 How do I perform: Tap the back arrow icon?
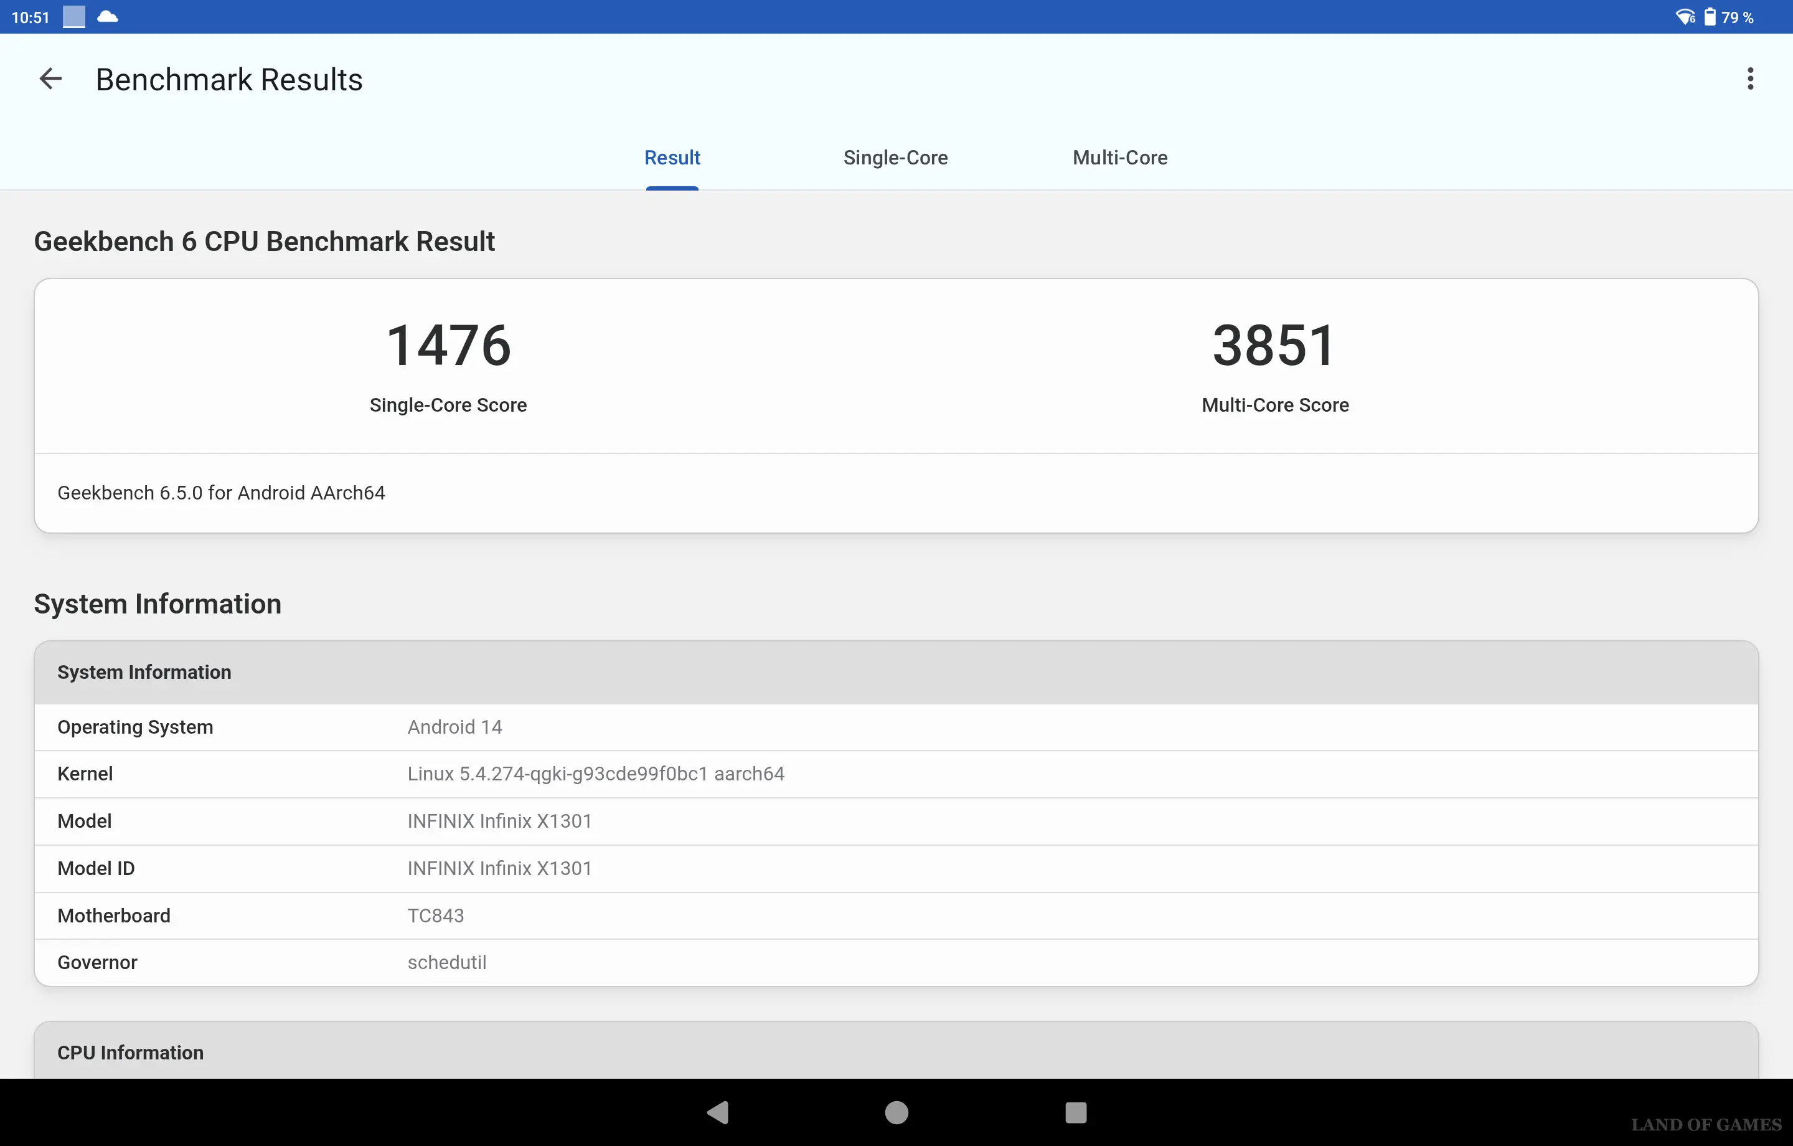click(50, 79)
